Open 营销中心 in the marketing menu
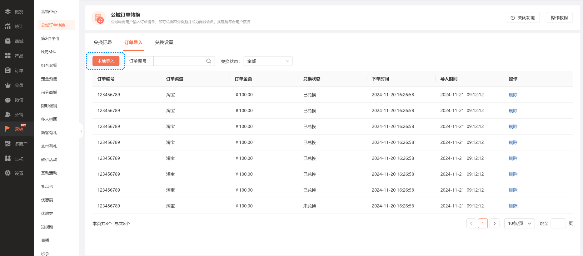 pyautogui.click(x=49, y=12)
